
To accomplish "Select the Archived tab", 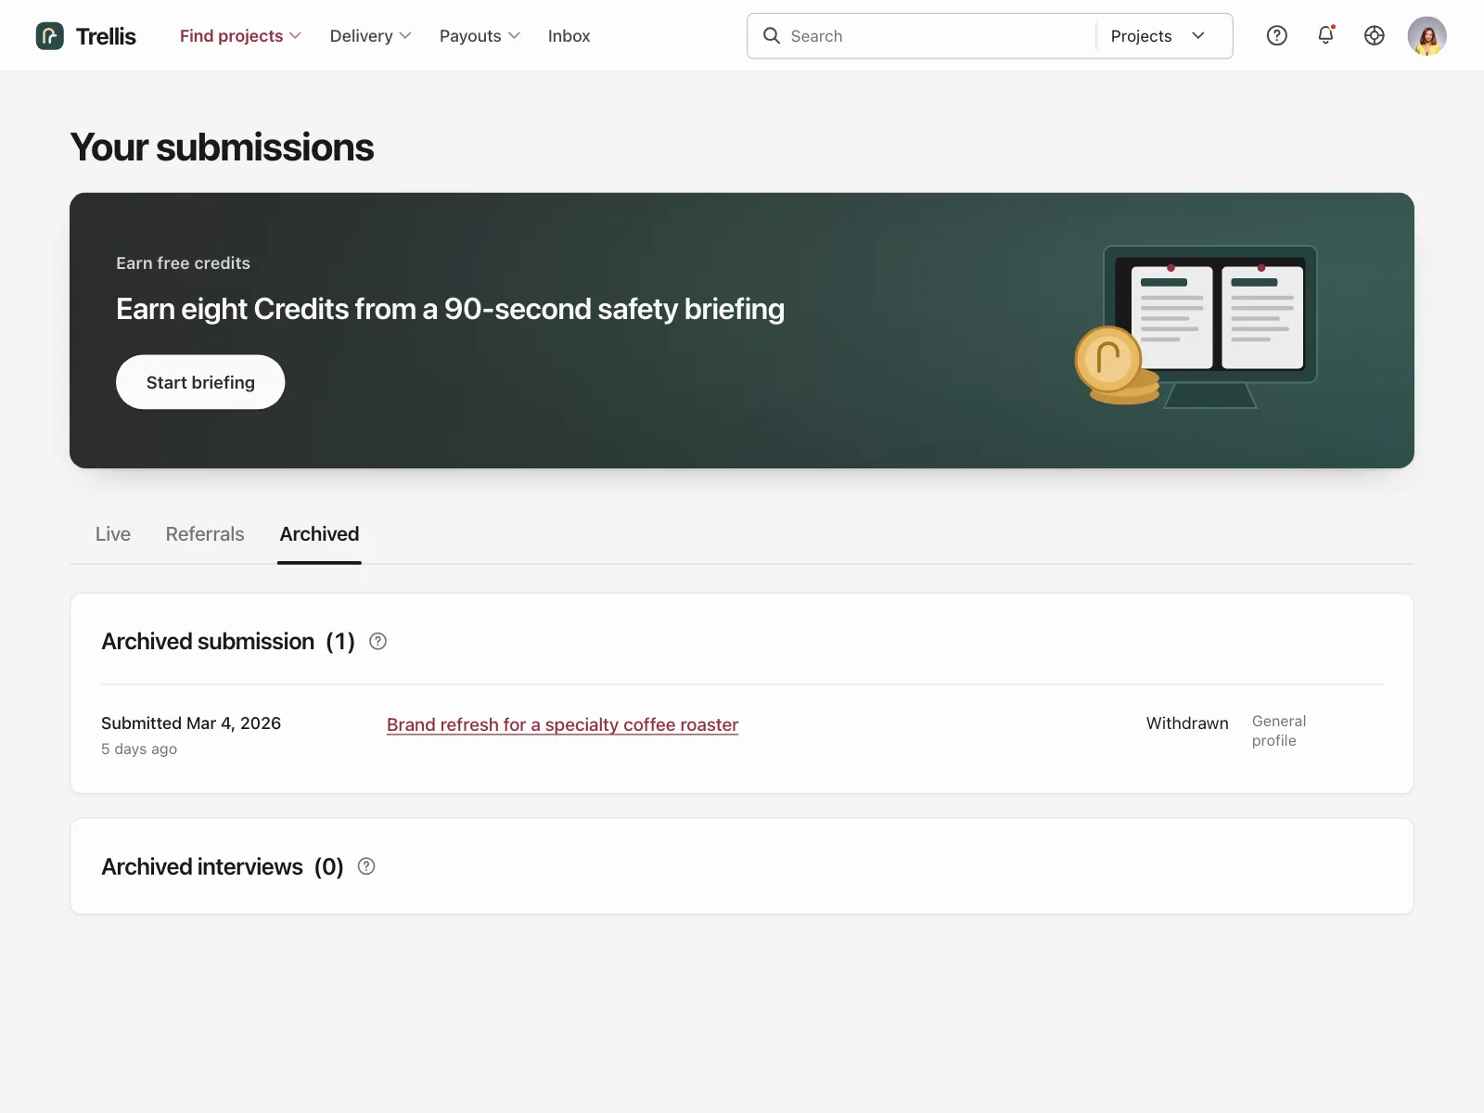I will tap(319, 534).
